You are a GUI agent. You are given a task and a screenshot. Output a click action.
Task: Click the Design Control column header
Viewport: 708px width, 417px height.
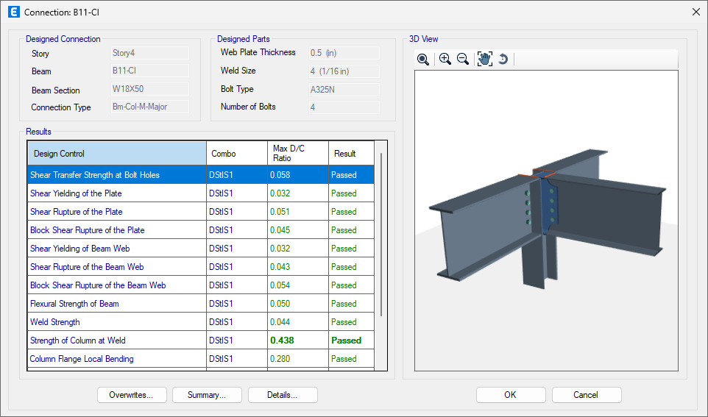point(117,154)
